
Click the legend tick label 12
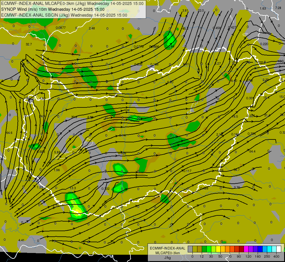pos(201,256)
